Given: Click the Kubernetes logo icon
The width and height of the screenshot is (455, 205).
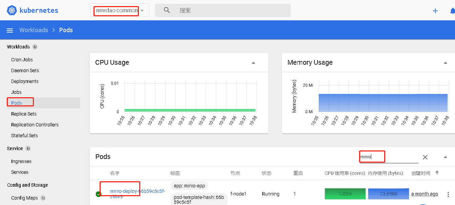Looking at the screenshot, I should tap(12, 11).
